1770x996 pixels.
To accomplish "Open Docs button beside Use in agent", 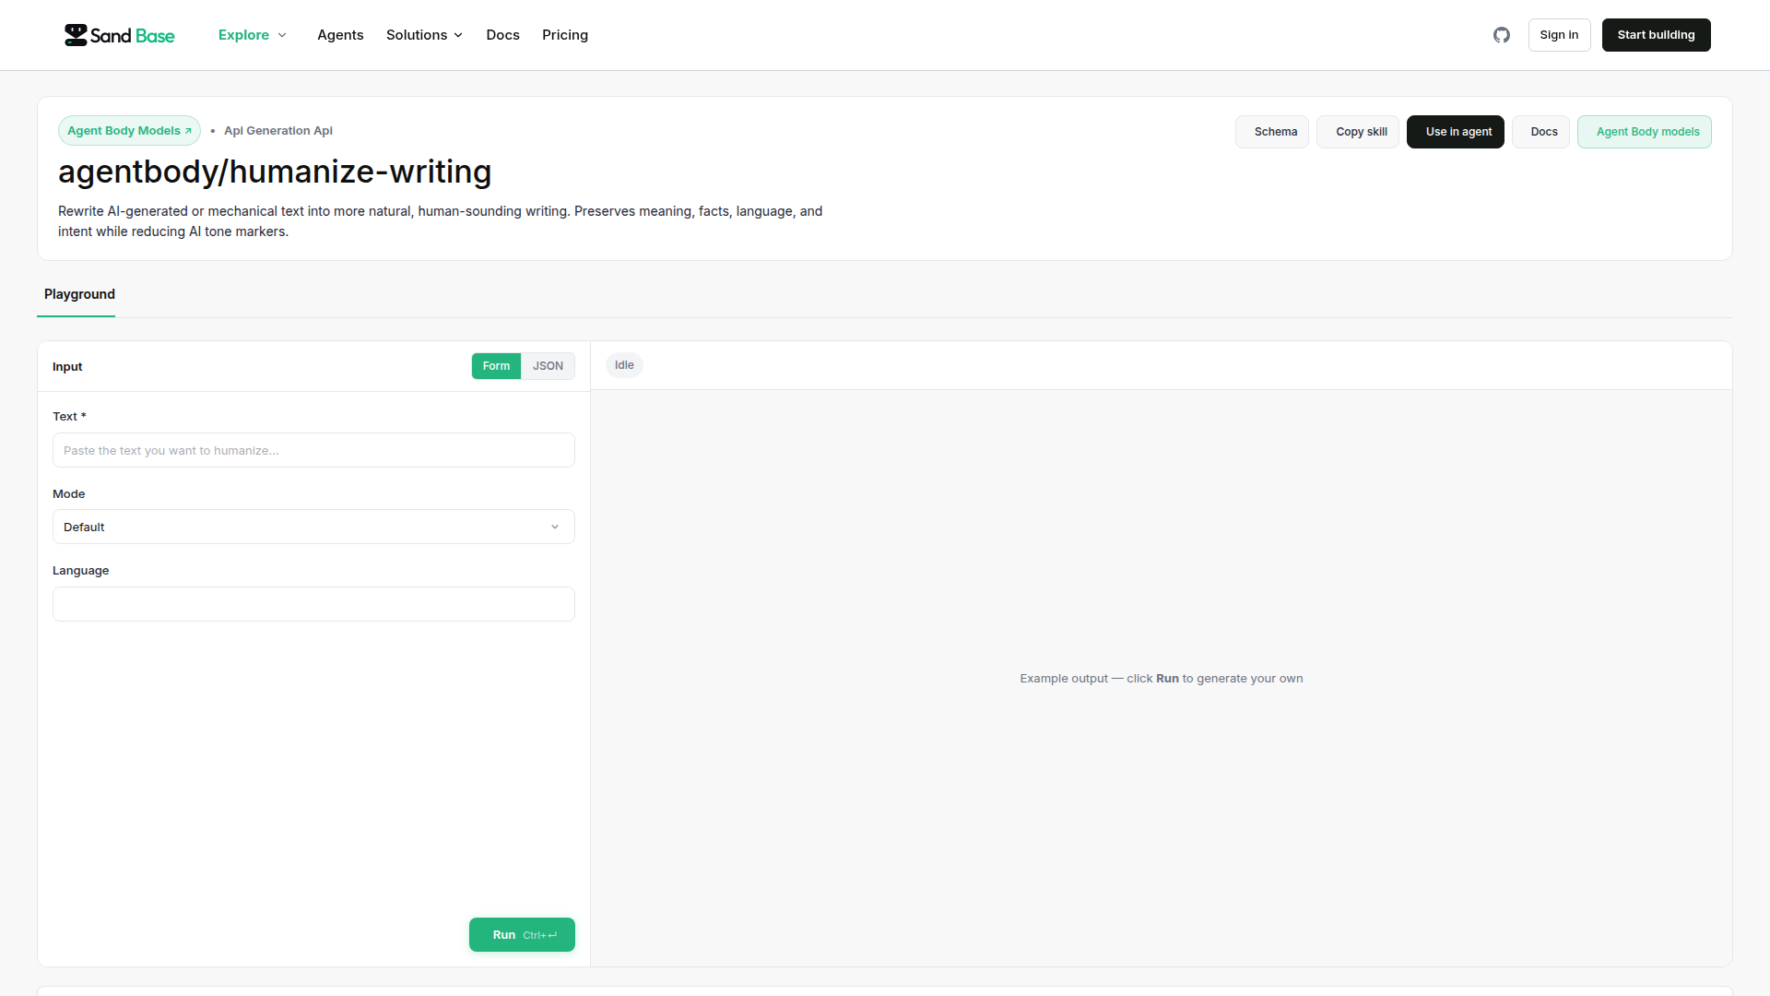I will tap(1540, 132).
